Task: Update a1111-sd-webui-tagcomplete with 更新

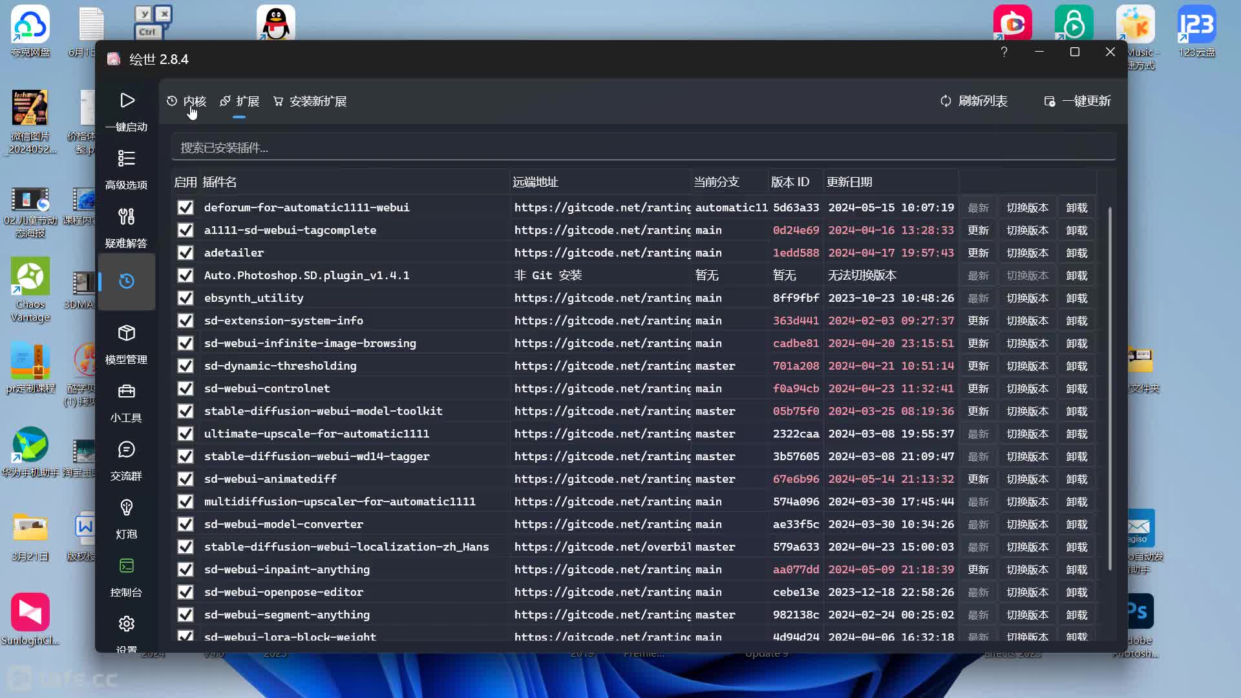Action: click(x=978, y=230)
